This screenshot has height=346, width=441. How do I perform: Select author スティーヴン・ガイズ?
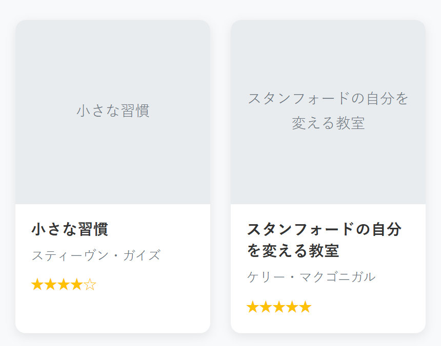point(96,255)
